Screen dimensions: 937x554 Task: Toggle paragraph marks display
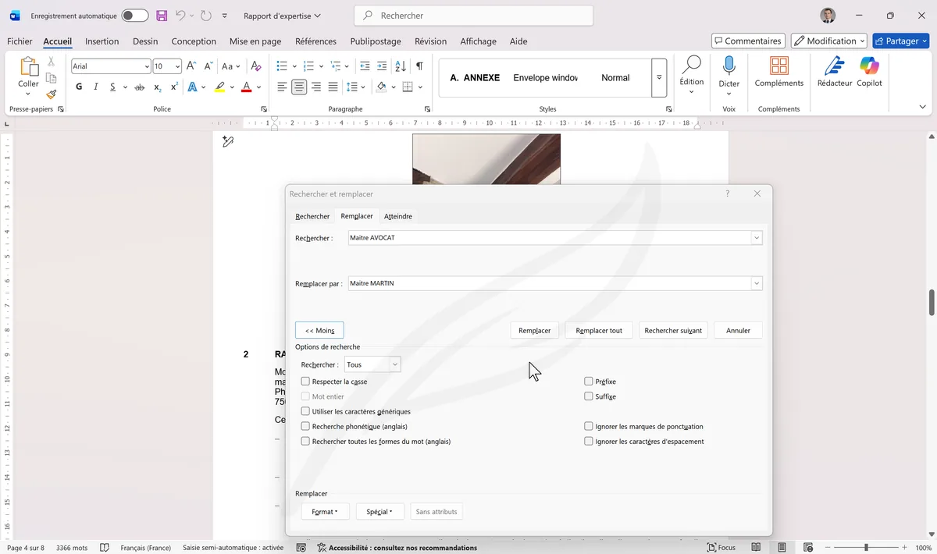(x=419, y=66)
